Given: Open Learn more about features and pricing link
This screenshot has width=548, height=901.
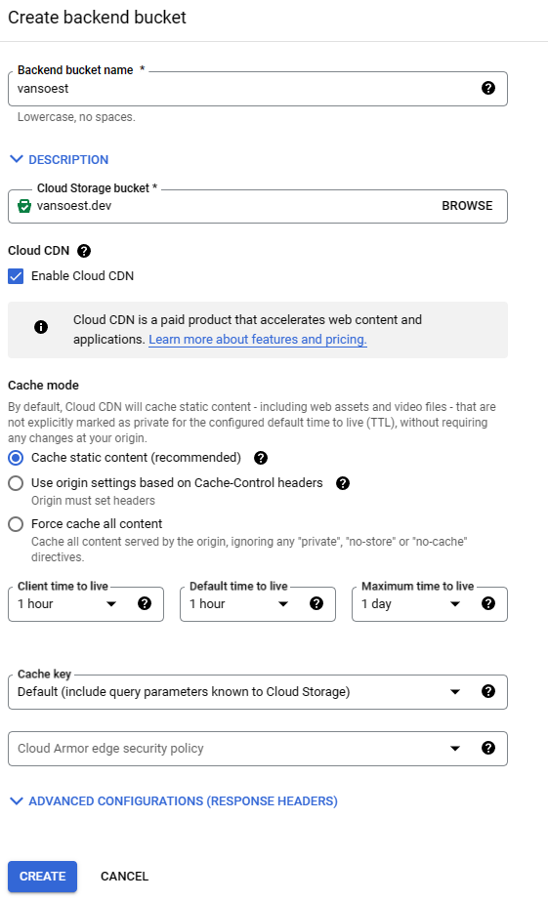Looking at the screenshot, I should (x=258, y=340).
